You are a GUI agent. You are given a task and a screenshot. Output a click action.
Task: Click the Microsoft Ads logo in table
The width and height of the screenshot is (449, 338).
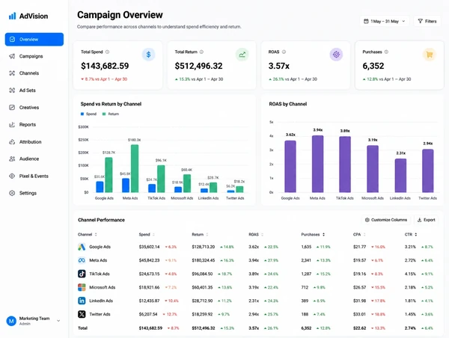[x=82, y=287]
